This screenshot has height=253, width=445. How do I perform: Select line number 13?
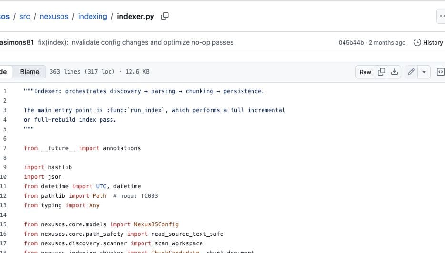pyautogui.click(x=3, y=205)
